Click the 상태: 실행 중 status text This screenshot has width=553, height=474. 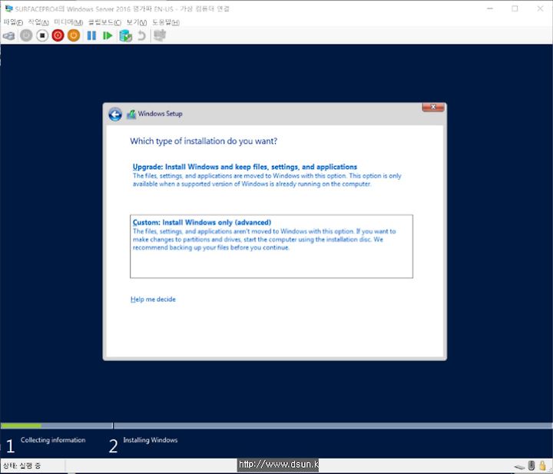22,466
